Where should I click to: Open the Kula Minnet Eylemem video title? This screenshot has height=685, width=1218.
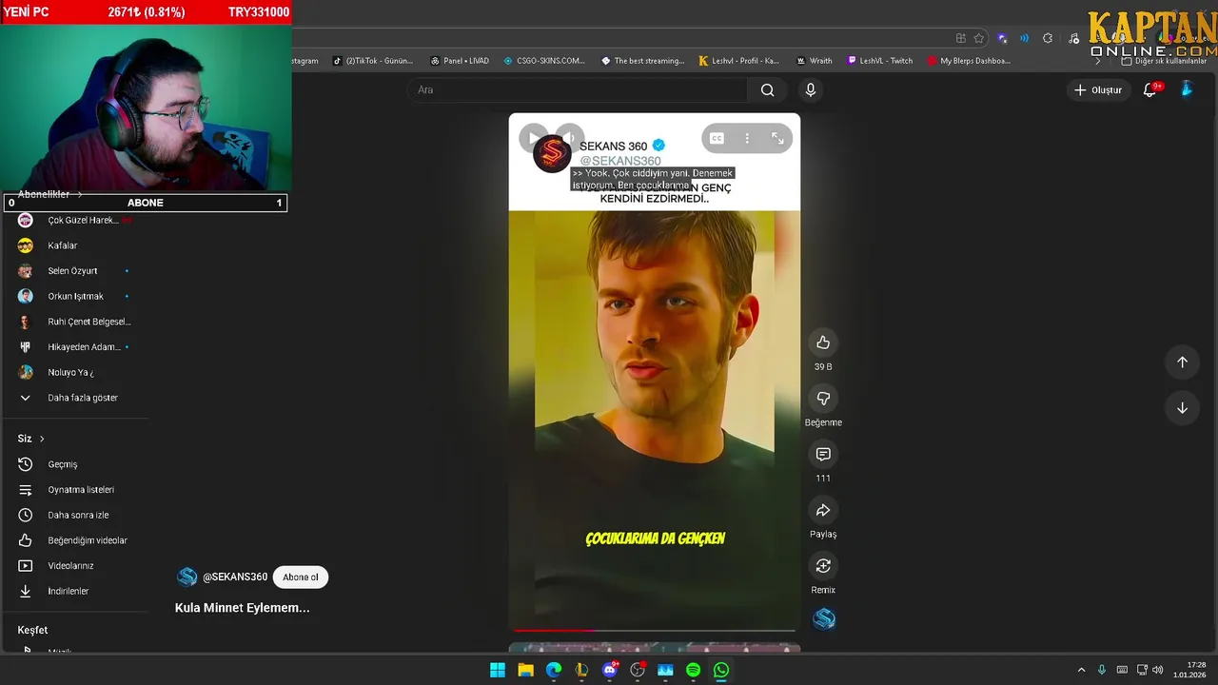click(242, 608)
